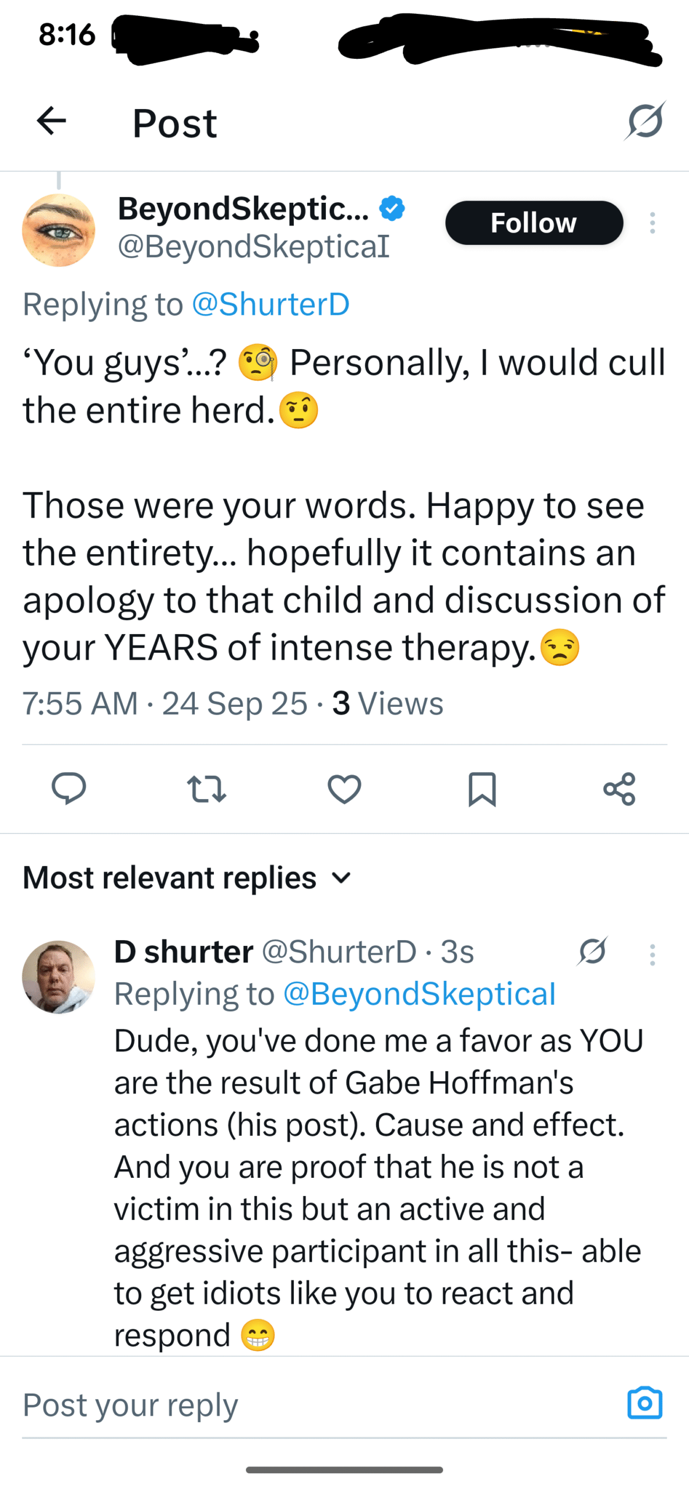Tap Grok icon on D shurter reply

tap(593, 952)
